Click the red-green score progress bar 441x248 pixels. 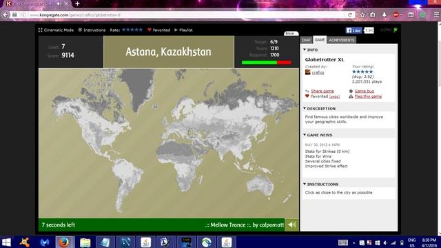pyautogui.click(x=267, y=63)
